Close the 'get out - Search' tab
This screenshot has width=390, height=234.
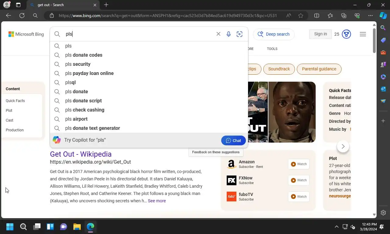point(95,5)
